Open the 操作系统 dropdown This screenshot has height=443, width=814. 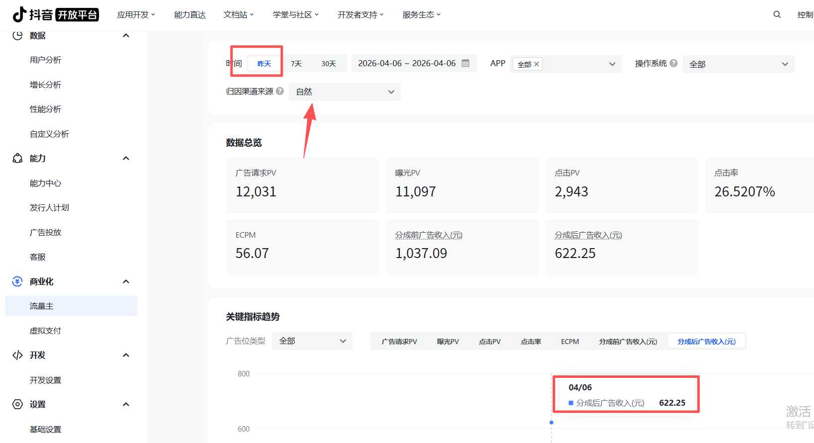click(738, 64)
